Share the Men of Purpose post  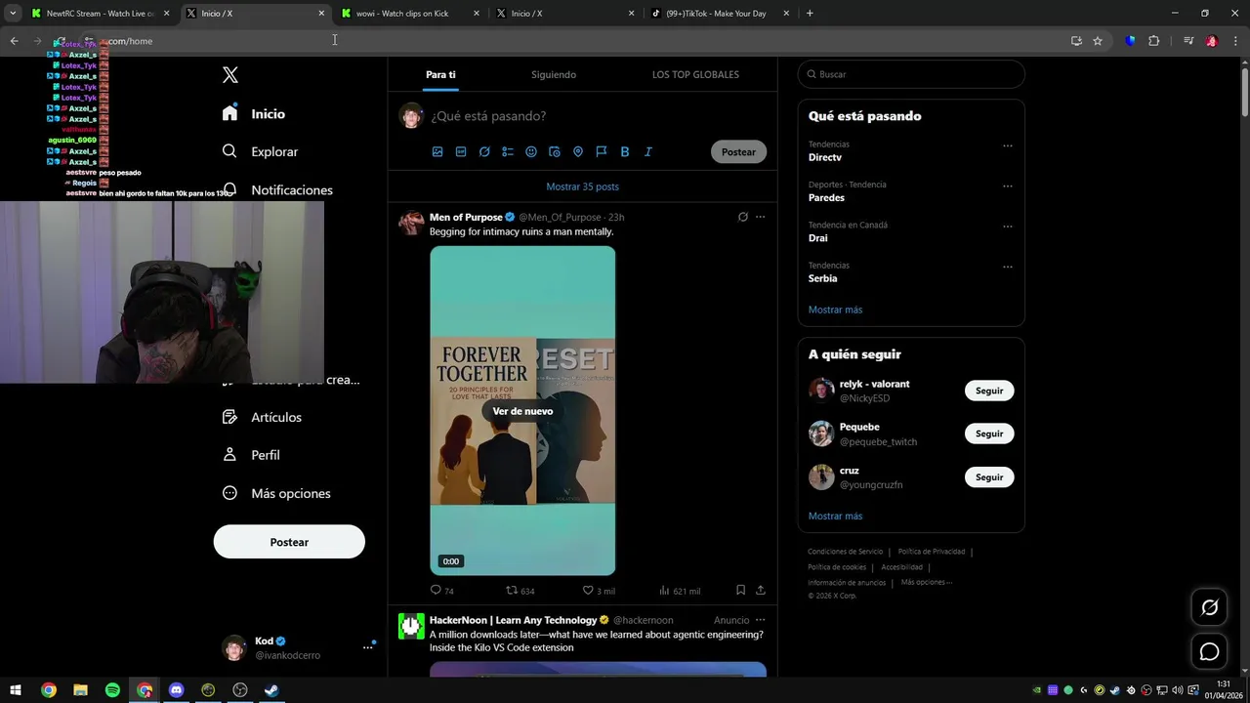coord(761,590)
